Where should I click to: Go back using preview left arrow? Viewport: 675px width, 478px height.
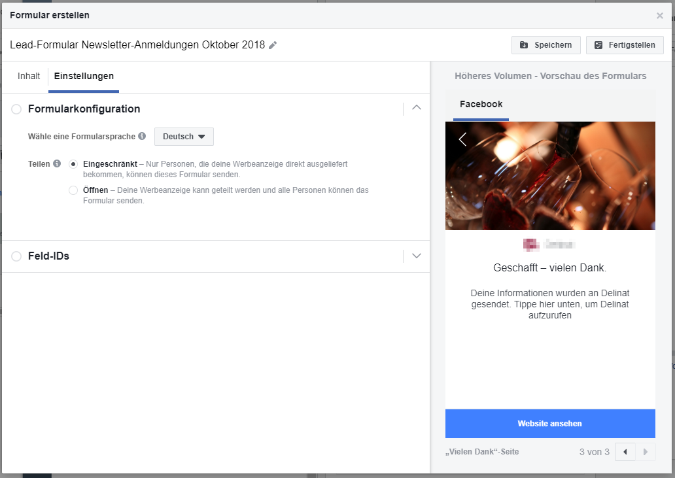pyautogui.click(x=463, y=139)
